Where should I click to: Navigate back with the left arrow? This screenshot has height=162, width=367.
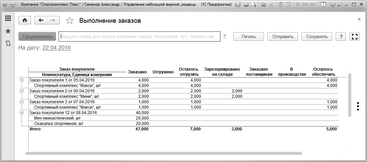tap(41, 20)
